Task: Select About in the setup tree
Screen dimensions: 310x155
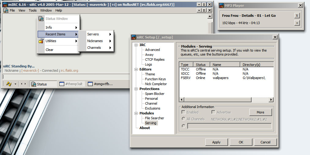Action: [x=145, y=128]
